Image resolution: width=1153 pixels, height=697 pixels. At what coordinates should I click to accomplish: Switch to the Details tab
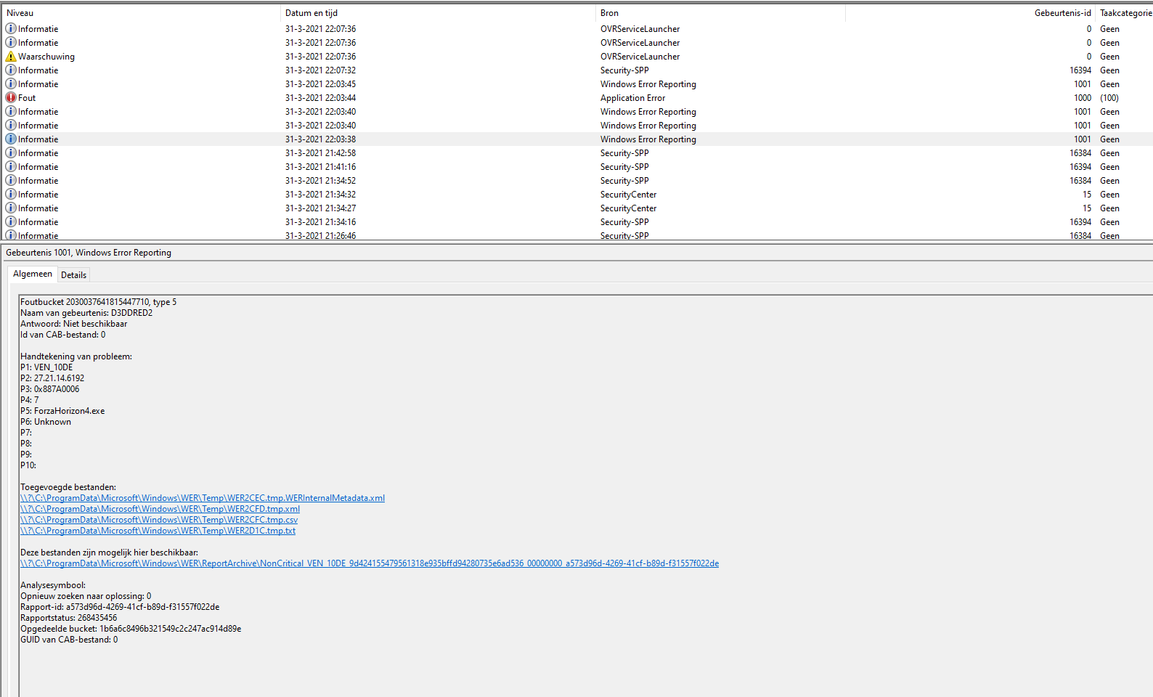coord(73,275)
